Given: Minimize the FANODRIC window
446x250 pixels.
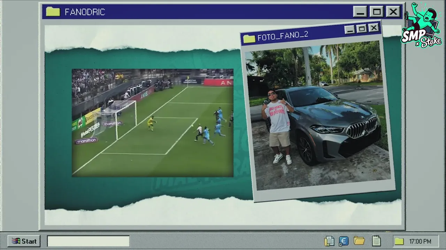Looking at the screenshot, I should pos(360,12).
